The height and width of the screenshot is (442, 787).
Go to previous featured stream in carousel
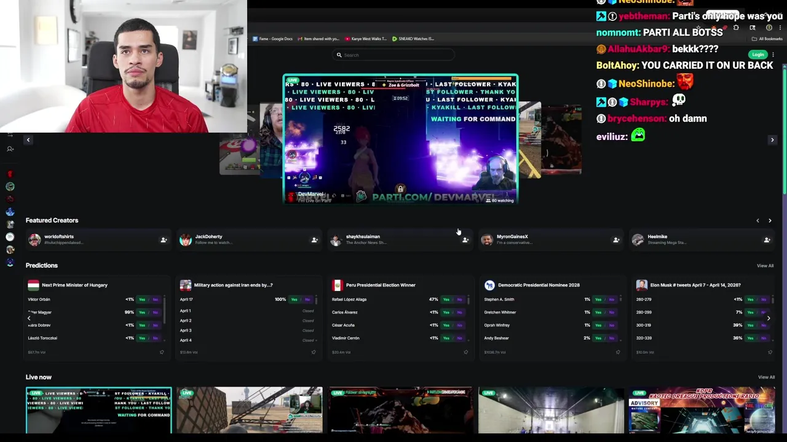pos(28,140)
